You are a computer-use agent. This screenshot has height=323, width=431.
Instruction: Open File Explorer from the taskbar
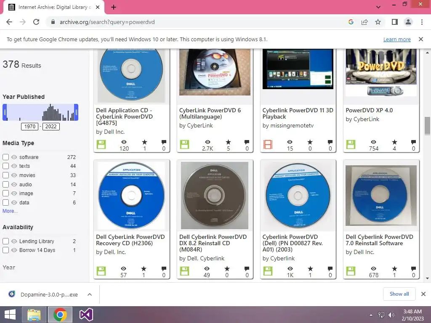pos(34,315)
